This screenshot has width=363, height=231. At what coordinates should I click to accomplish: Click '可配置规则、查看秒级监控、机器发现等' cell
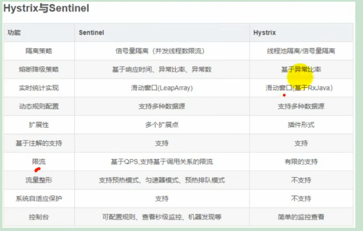[x=162, y=217]
